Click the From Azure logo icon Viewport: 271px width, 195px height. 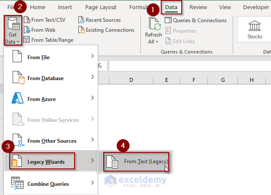(17, 98)
